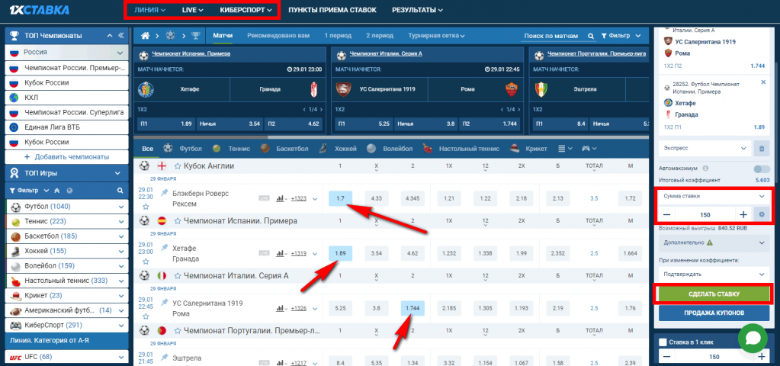Open the LIVE menu

192,10
